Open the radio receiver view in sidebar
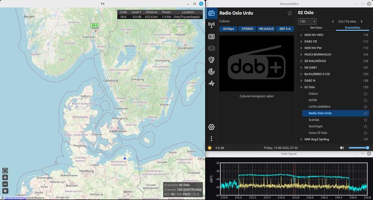Image resolution: width=373 pixels, height=200 pixels. tap(211, 14)
